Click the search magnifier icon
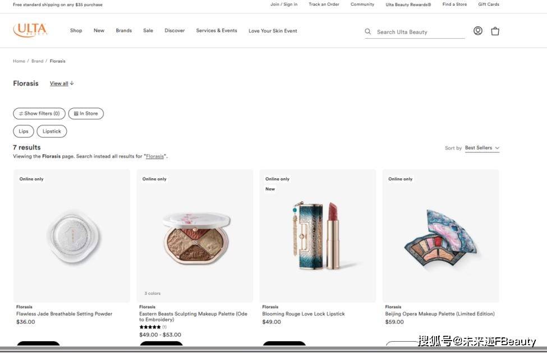547x353 pixels. pyautogui.click(x=368, y=32)
